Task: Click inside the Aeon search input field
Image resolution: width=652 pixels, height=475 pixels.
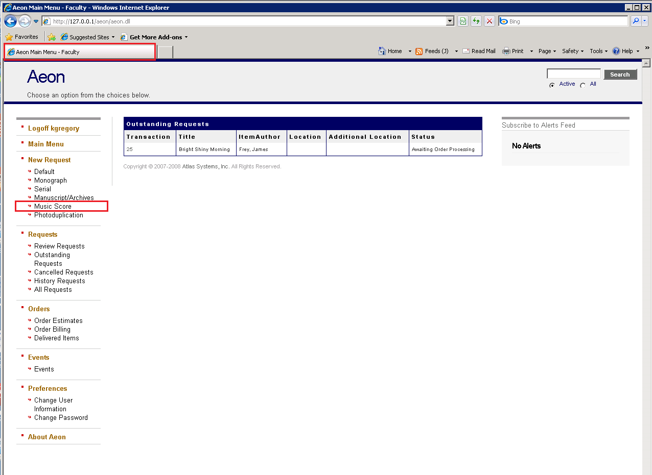Action: click(x=573, y=73)
